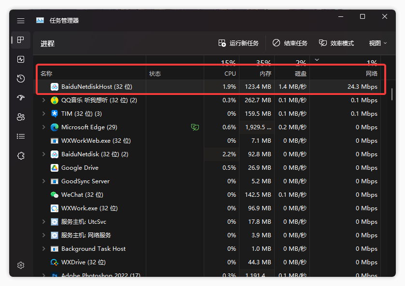Select the BaiduNetdiskHost (32 位) row name
405x286 pixels.
point(97,87)
